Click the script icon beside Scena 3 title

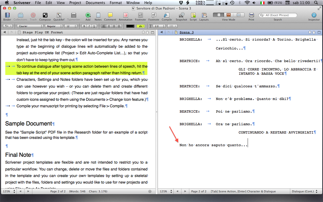tap(176, 32)
